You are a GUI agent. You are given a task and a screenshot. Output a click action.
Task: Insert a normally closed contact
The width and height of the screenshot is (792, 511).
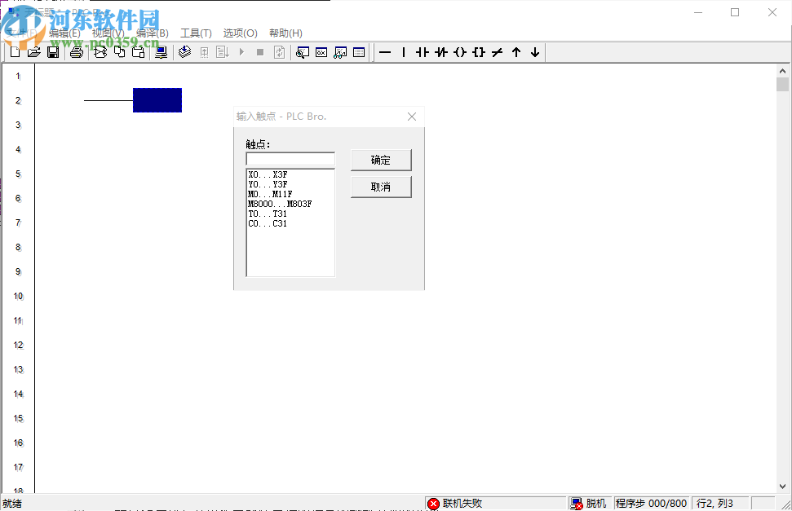click(441, 52)
